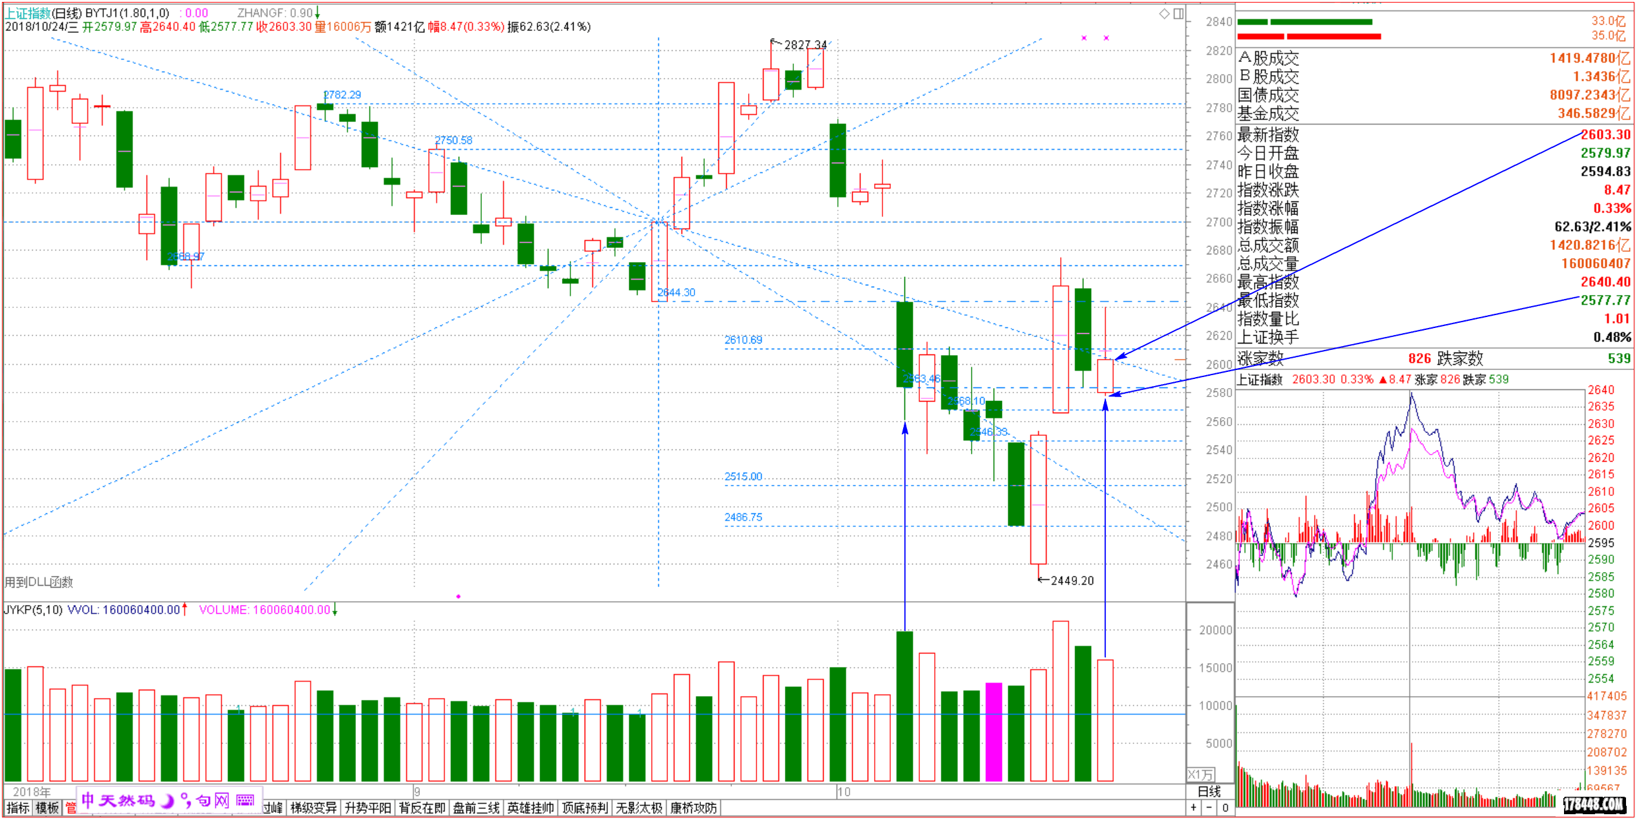Click the VOL: 160060400.00 value
The height and width of the screenshot is (820, 1637).
pyautogui.click(x=124, y=610)
